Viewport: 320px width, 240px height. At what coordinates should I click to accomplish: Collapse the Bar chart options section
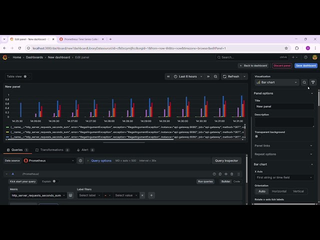click(x=312, y=164)
